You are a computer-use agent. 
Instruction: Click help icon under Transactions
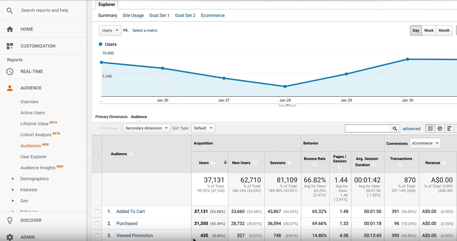pyautogui.click(x=401, y=165)
